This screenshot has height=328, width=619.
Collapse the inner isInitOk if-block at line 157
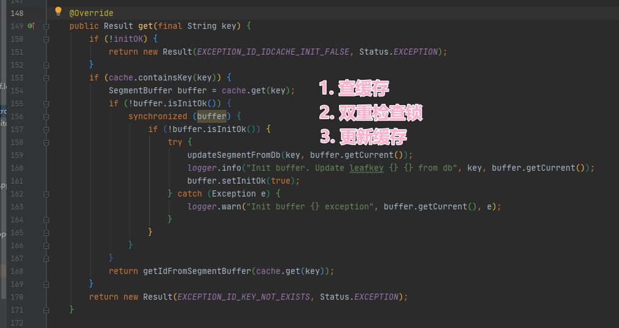click(46, 129)
